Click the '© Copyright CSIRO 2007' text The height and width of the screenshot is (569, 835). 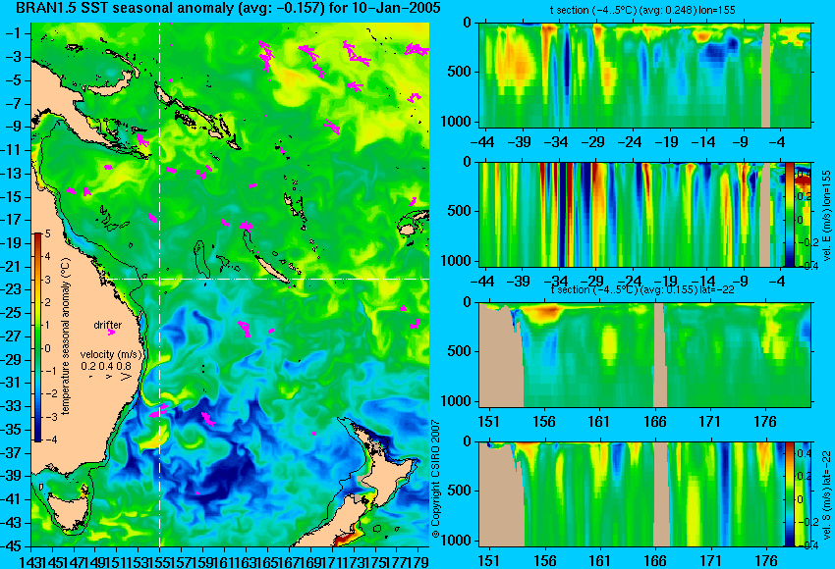(x=435, y=479)
